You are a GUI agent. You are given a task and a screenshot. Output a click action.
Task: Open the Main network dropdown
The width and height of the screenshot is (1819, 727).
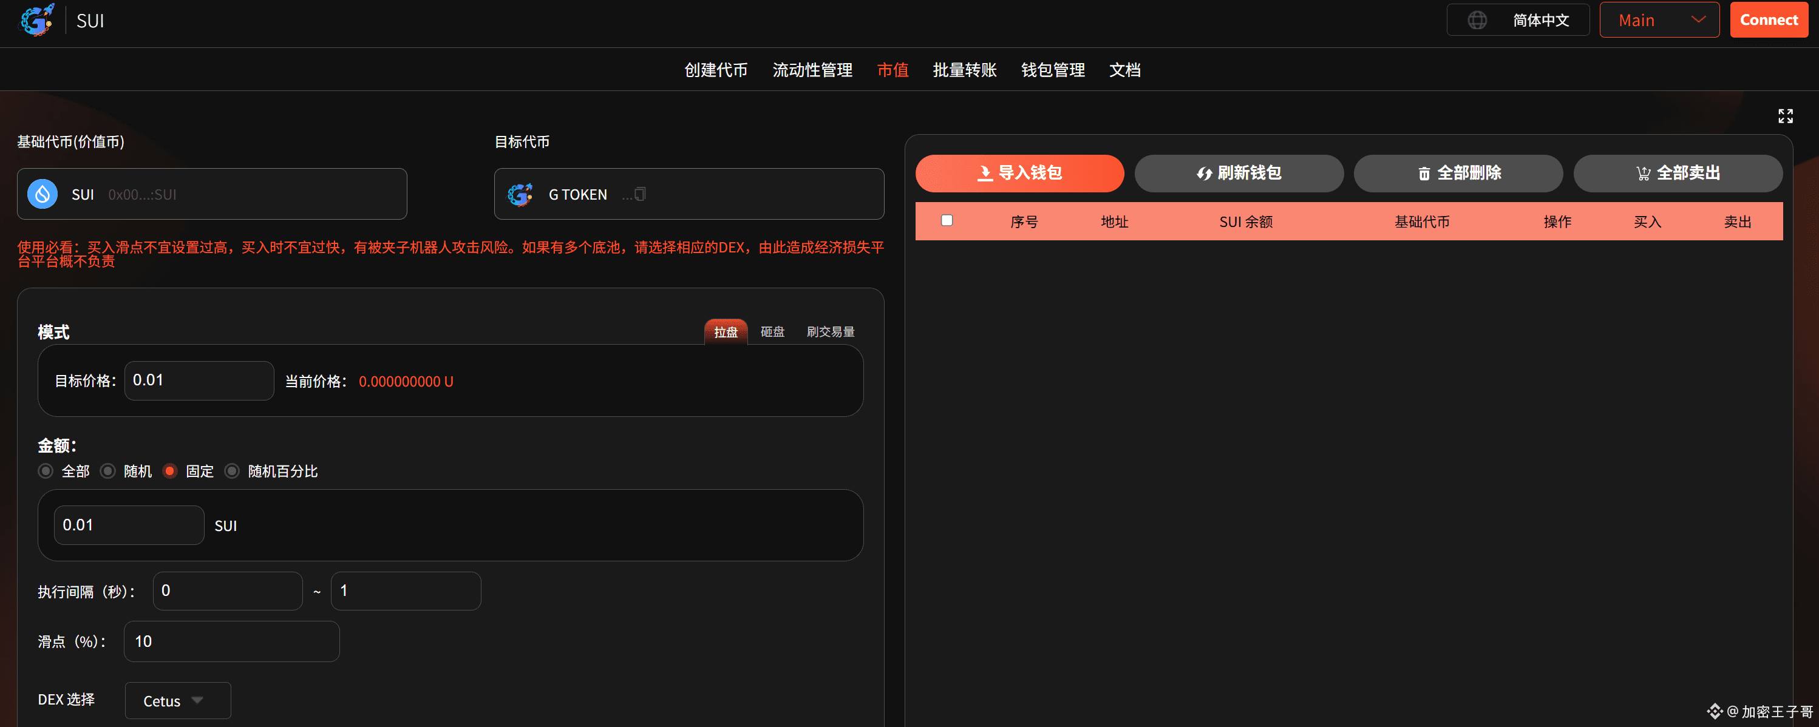(1659, 19)
